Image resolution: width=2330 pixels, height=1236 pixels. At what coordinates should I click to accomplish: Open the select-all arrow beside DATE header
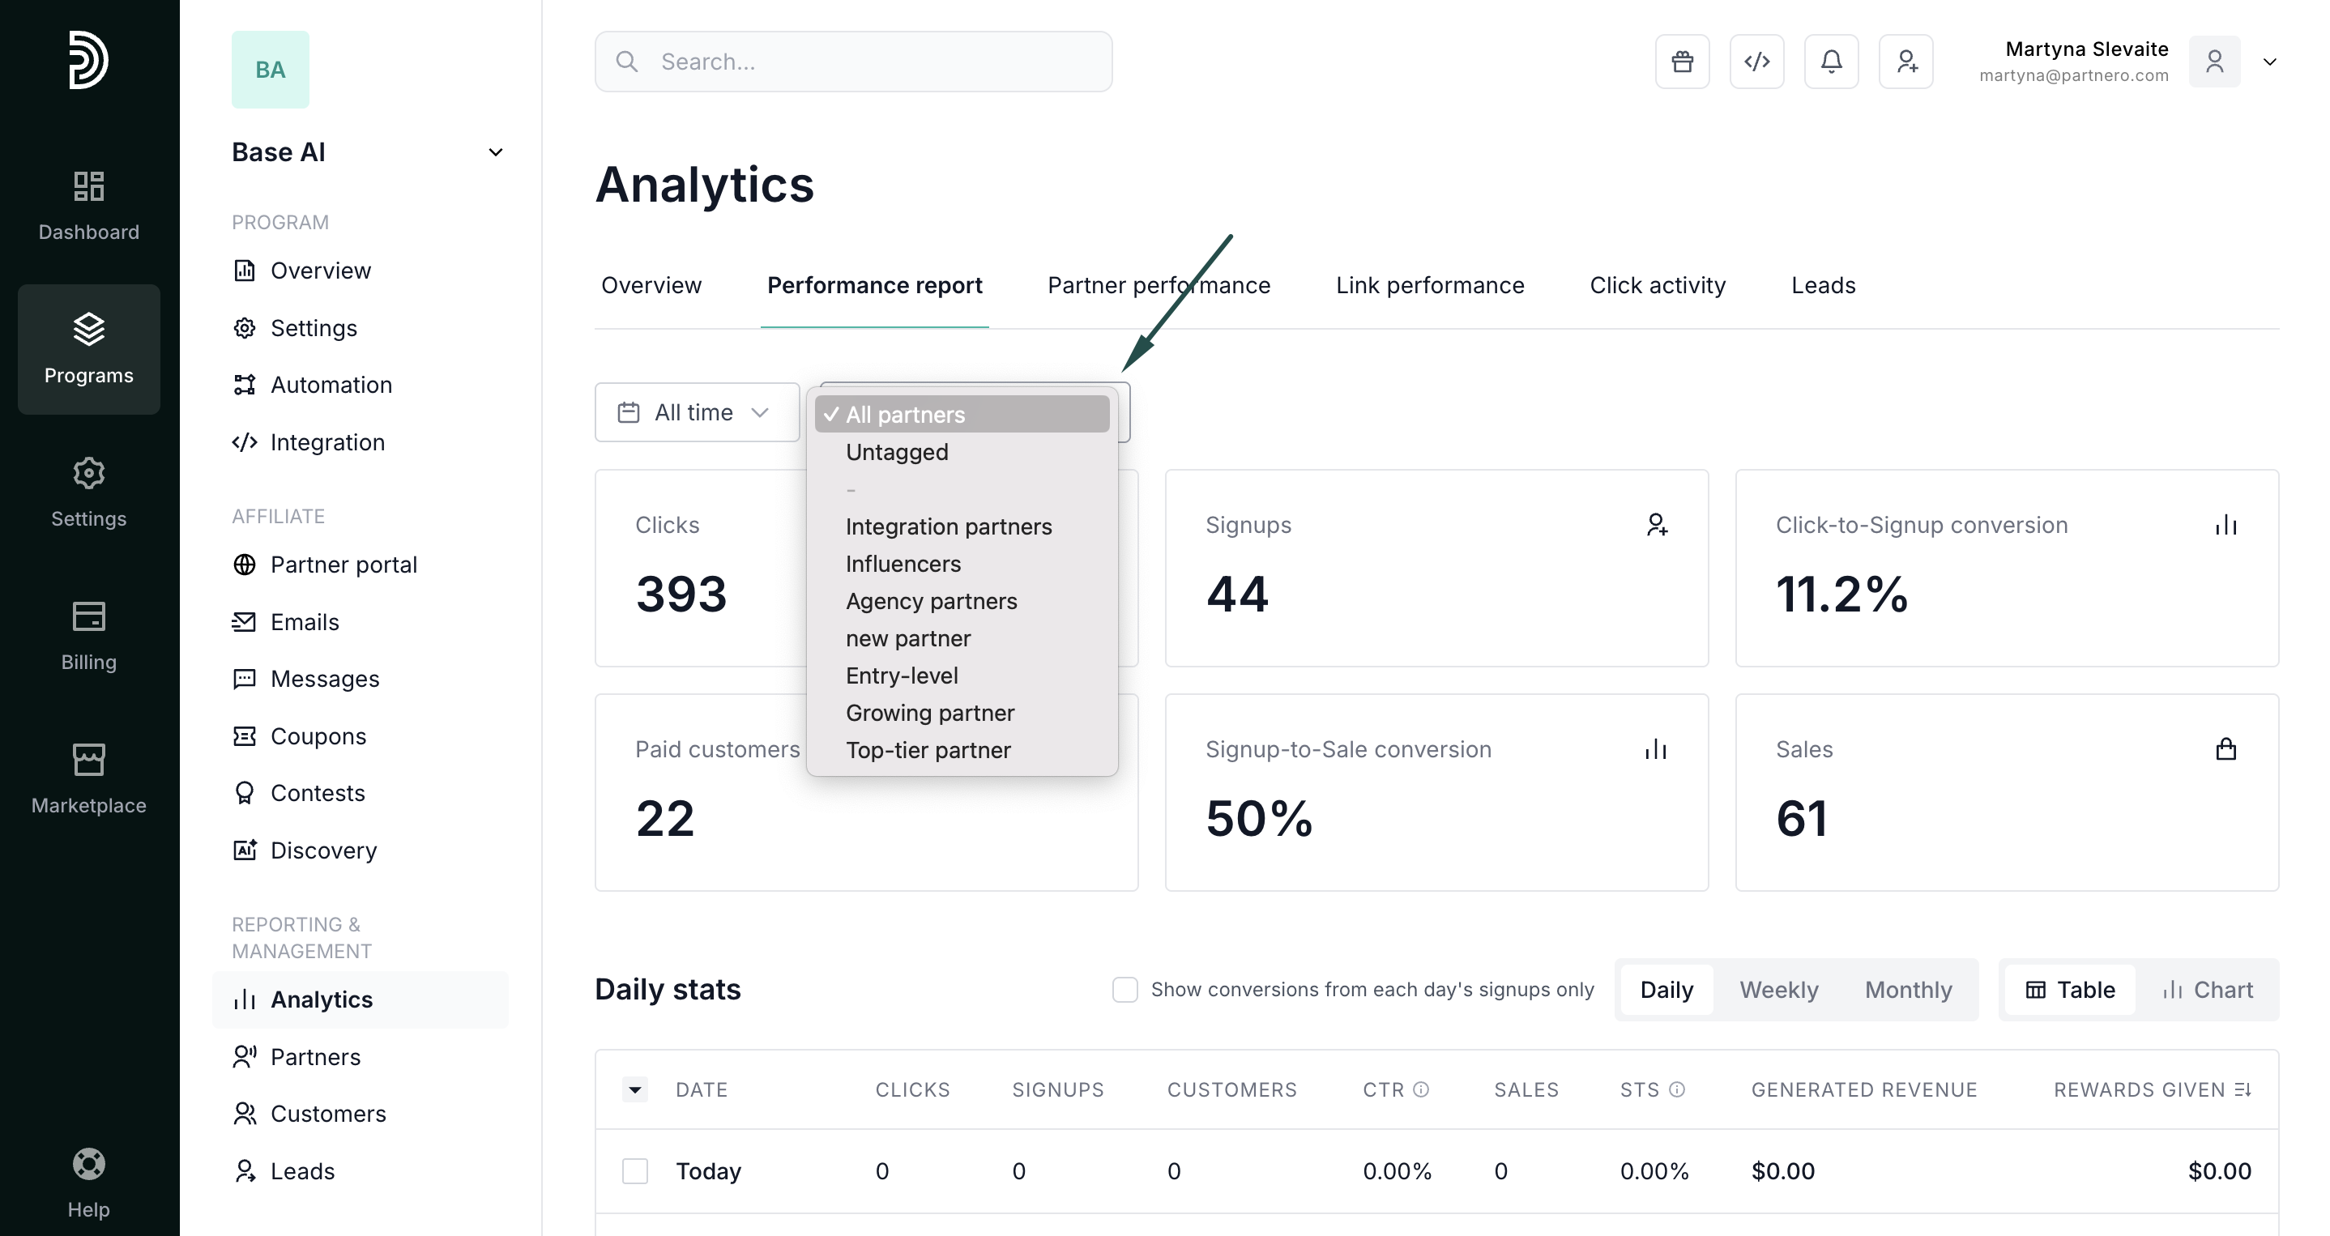(635, 1089)
